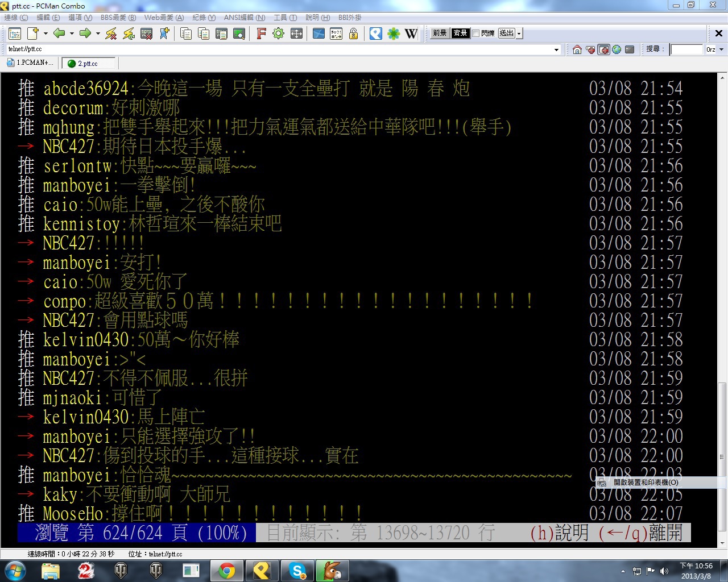Expand the 送出 dropdown arrow

tap(519, 34)
